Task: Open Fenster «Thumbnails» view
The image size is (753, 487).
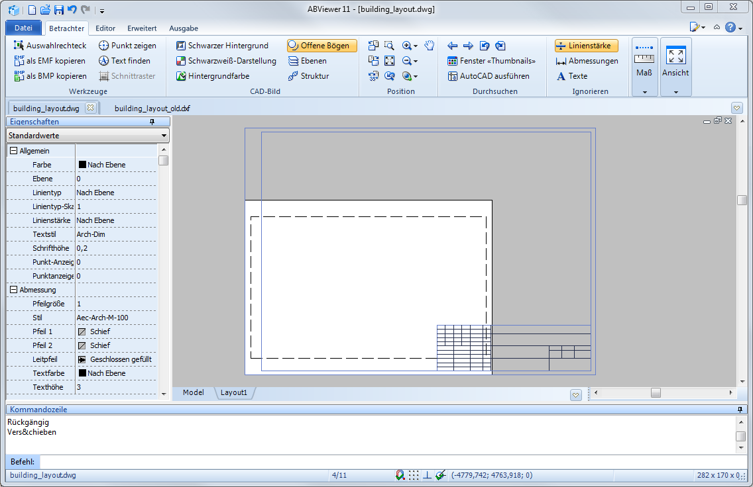Action: pos(491,61)
